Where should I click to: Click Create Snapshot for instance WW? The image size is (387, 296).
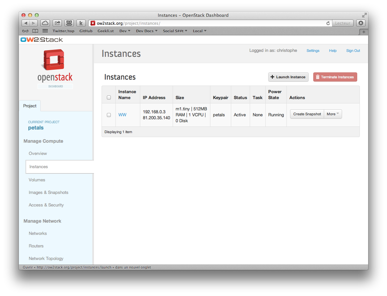pyautogui.click(x=307, y=114)
